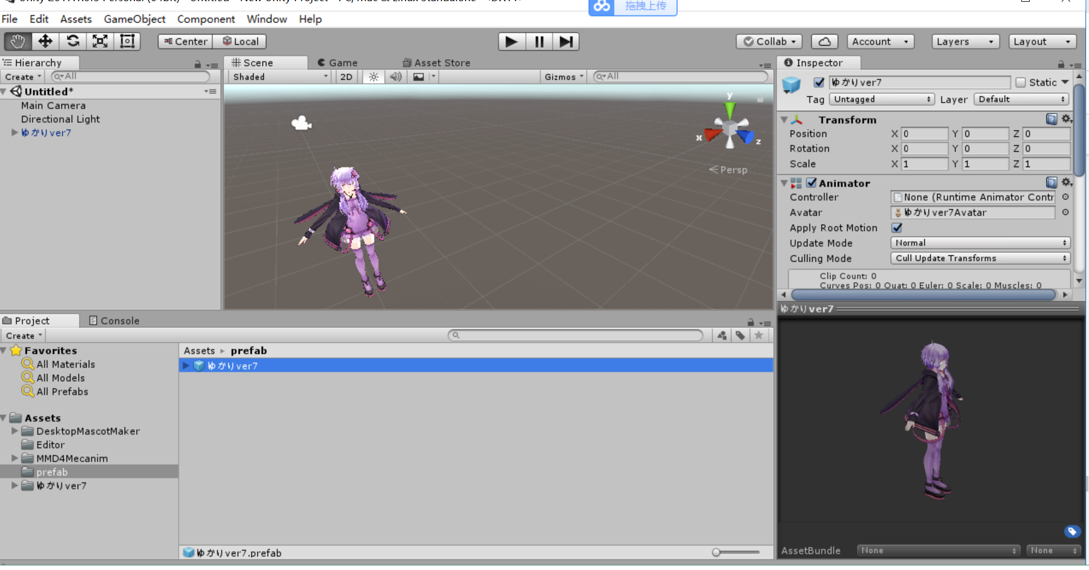
Task: Uncheck Apply Root Motion
Action: [897, 228]
